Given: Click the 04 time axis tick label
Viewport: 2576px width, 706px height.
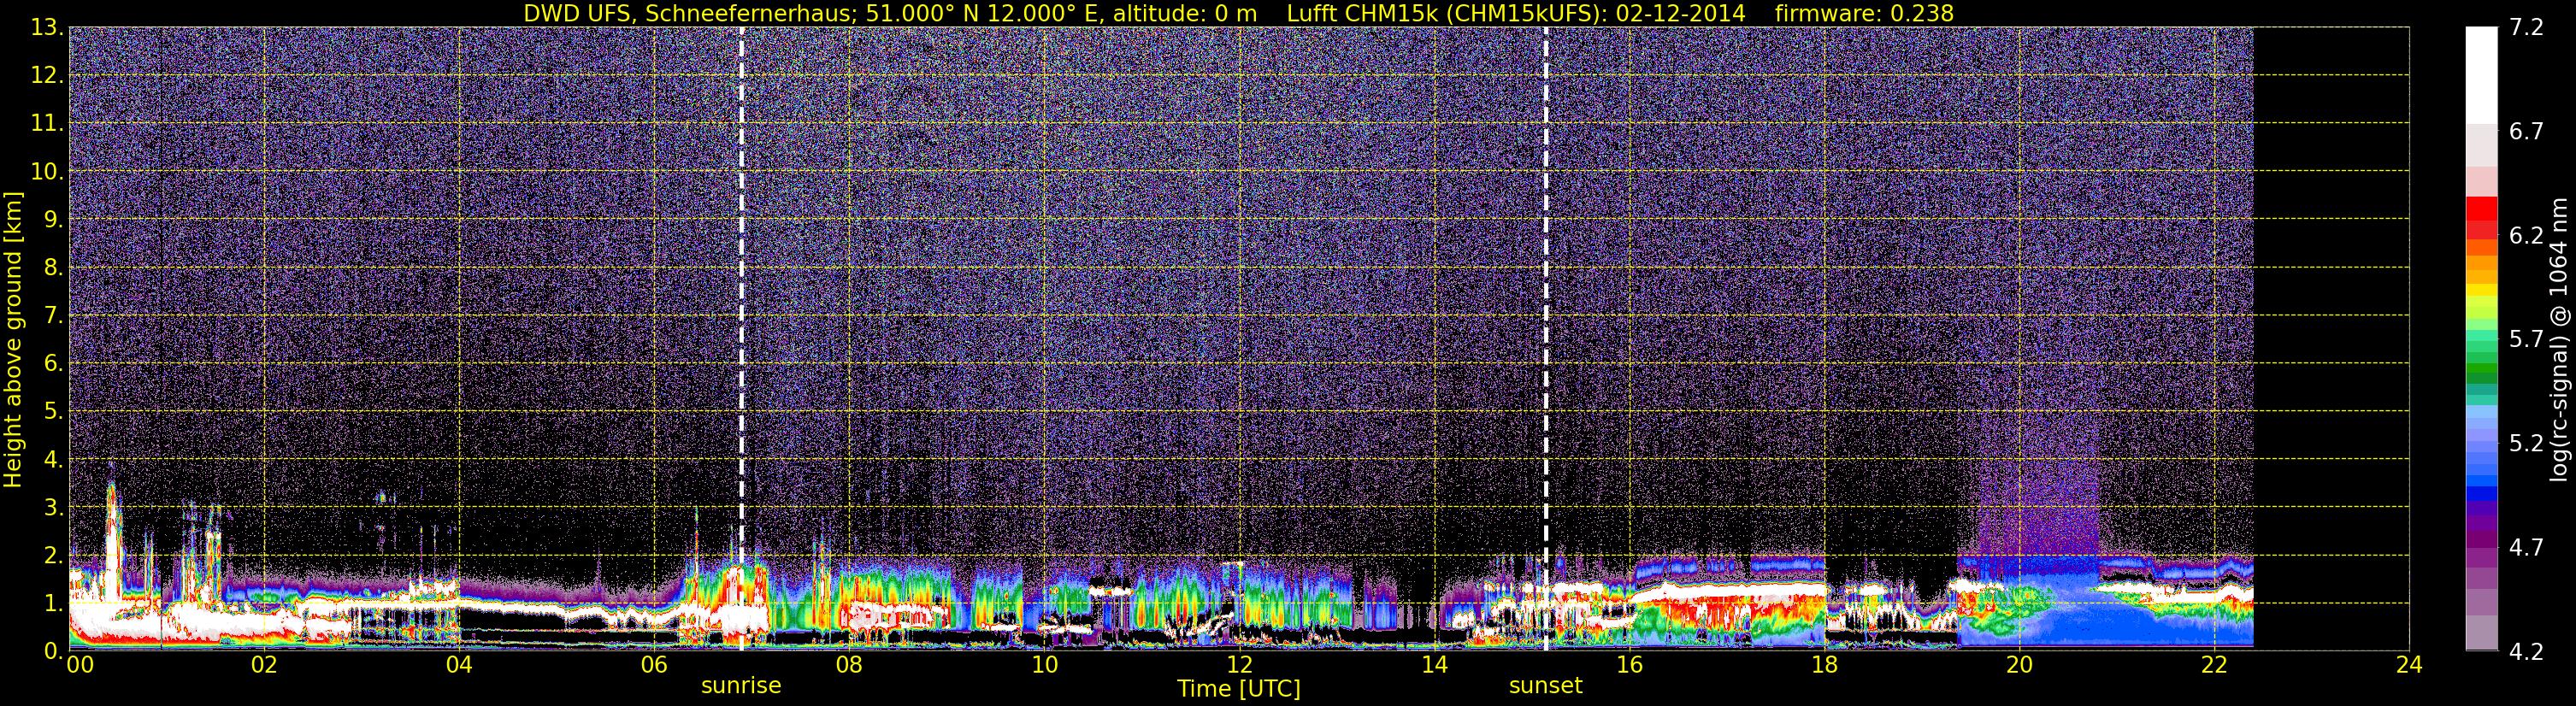Looking at the screenshot, I should click(x=459, y=666).
